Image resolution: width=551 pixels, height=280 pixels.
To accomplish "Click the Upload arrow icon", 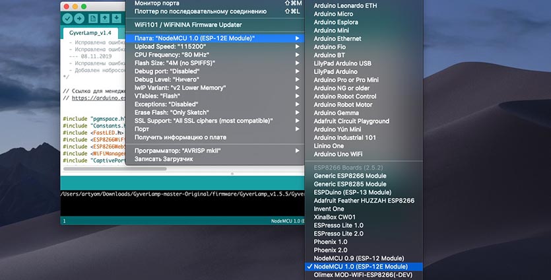I will click(x=80, y=18).
